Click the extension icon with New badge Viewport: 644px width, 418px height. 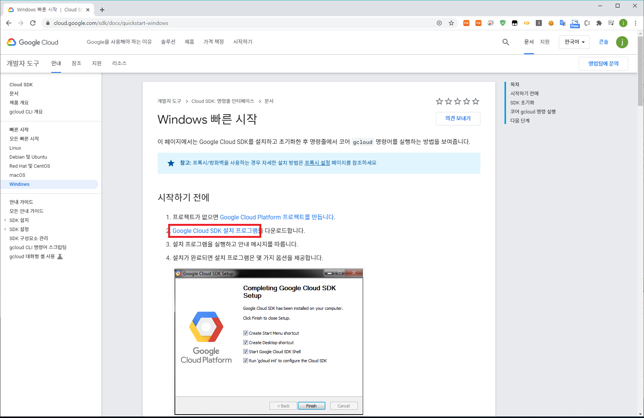tap(575, 24)
